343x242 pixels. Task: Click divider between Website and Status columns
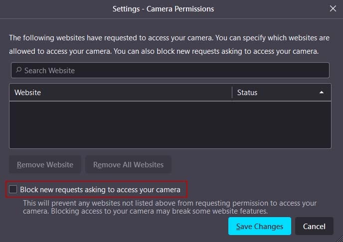pyautogui.click(x=232, y=93)
